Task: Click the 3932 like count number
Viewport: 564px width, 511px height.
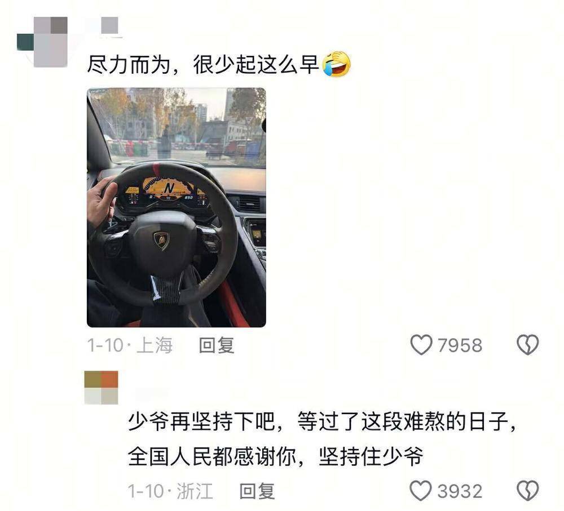Action: pyautogui.click(x=460, y=491)
